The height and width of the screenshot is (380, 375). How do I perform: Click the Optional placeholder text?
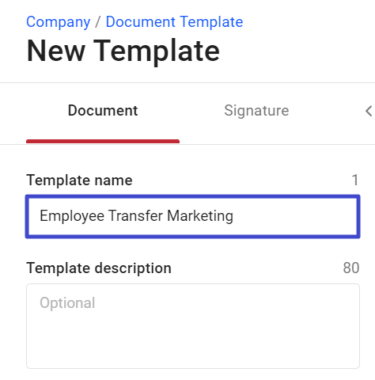point(67,302)
